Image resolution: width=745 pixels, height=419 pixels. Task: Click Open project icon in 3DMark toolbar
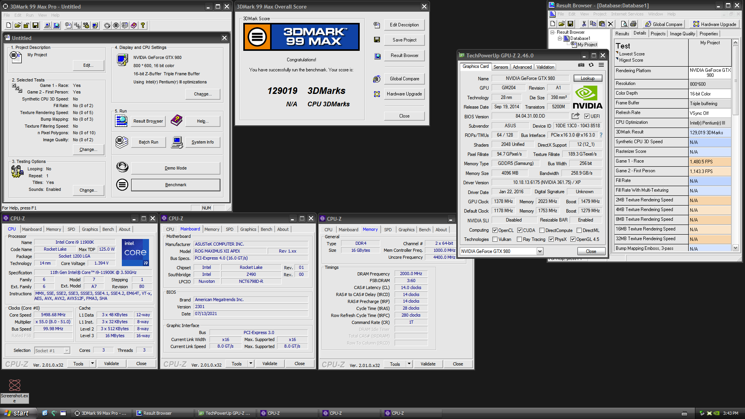click(17, 25)
